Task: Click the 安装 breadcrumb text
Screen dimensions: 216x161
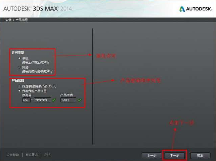Action: [x=8, y=20]
